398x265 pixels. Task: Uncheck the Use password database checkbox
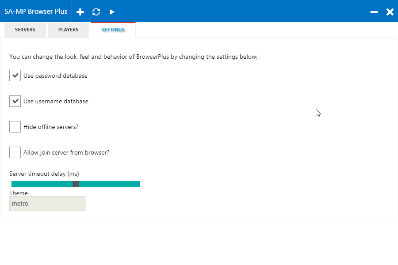point(15,76)
